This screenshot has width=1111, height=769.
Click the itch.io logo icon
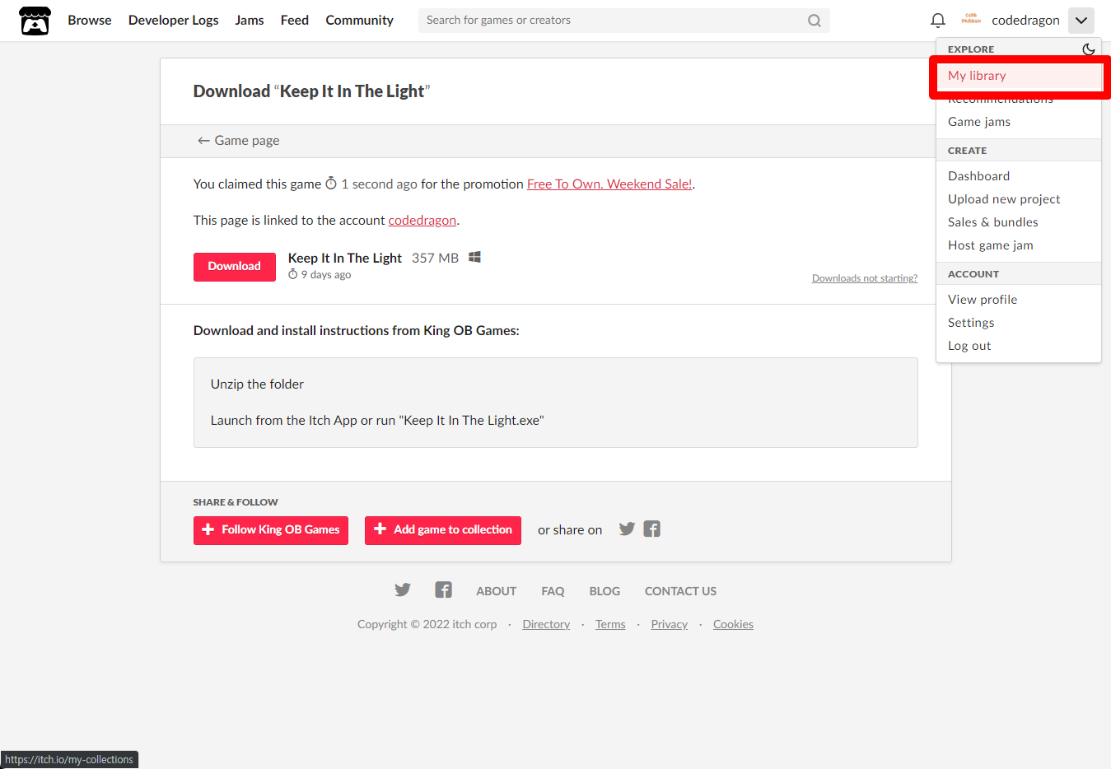pos(35,21)
